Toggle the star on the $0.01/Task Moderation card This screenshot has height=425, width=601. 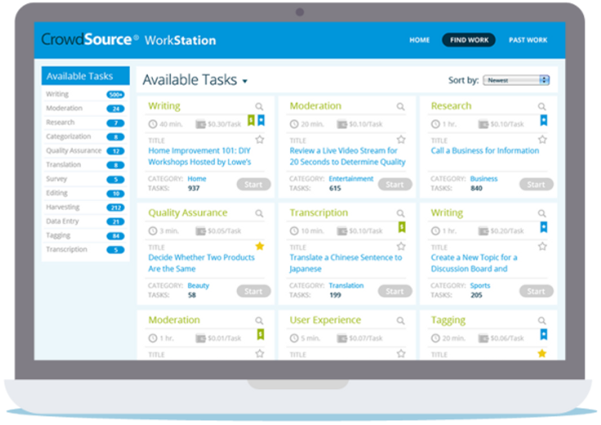click(x=260, y=353)
